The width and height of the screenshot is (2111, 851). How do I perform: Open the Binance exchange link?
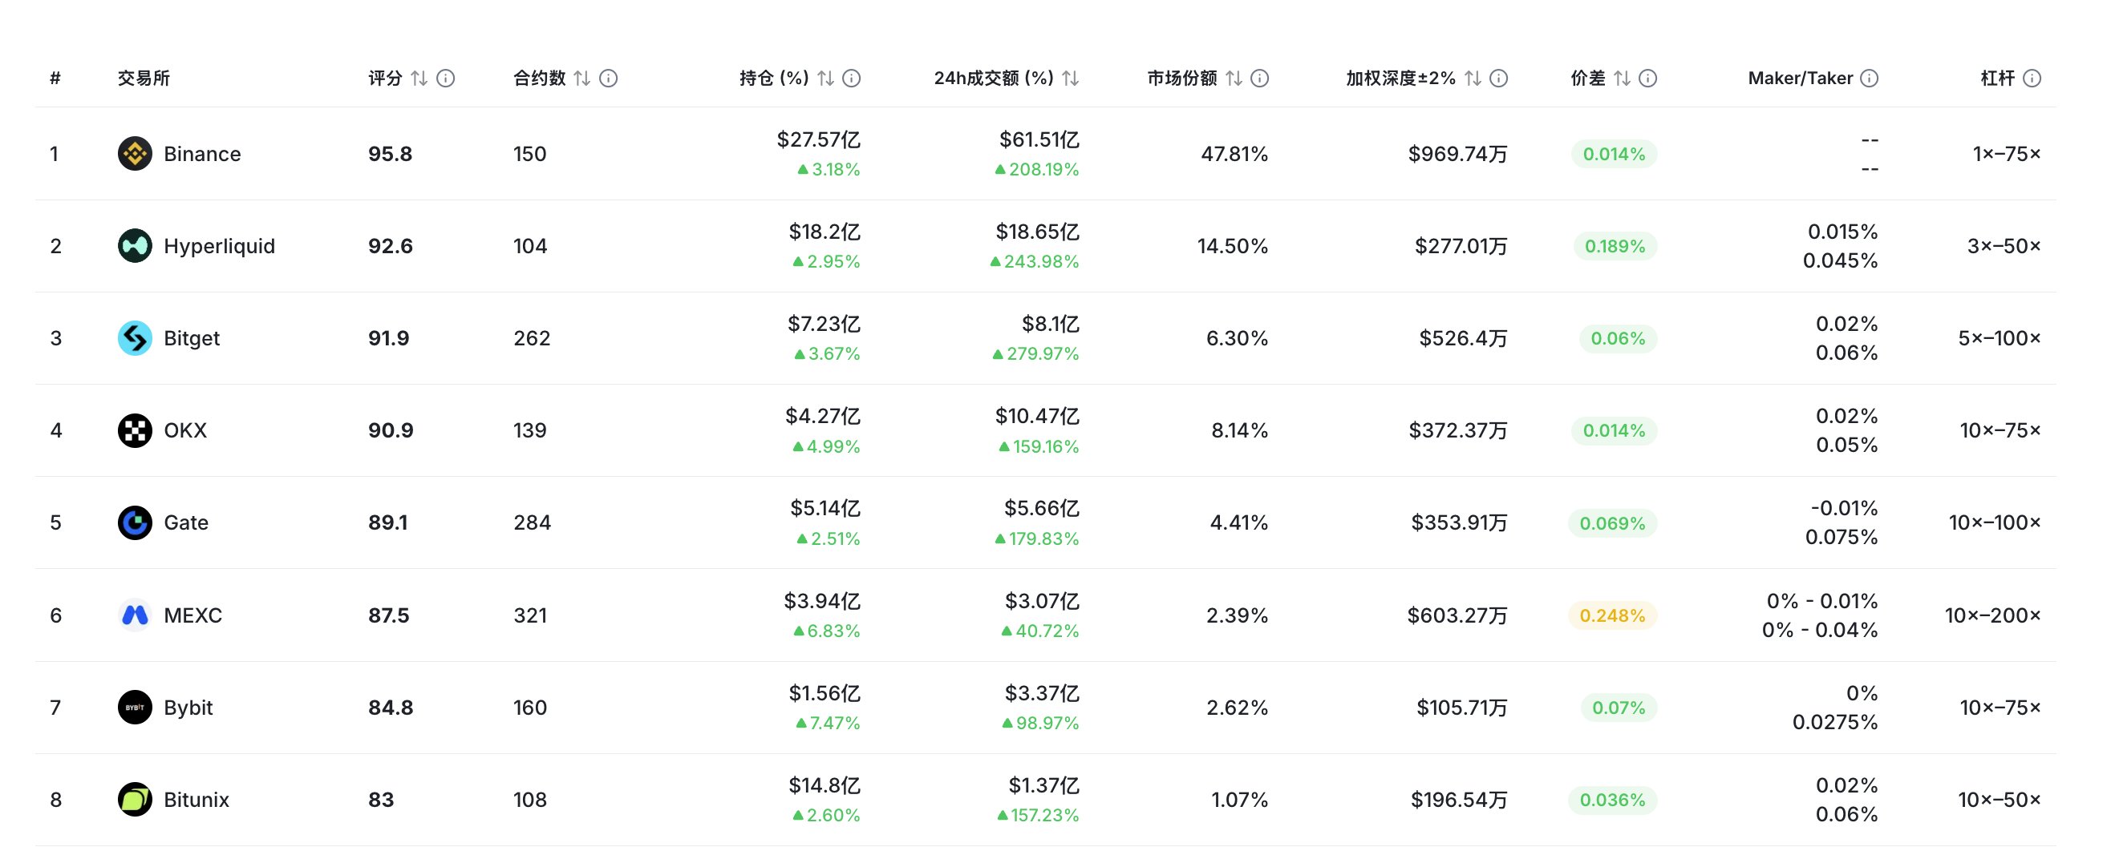[x=202, y=154]
